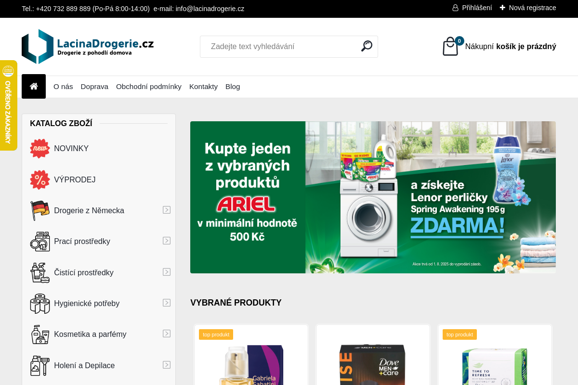The image size is (578, 385).
Task: Select the home icon in the navigation bar
Action: click(33, 86)
